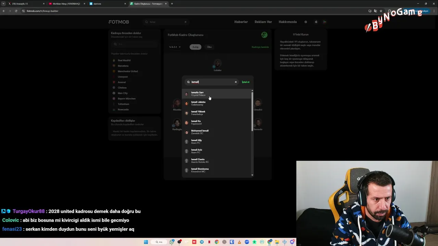438x246 pixels.
Task: Click the Google Play store icon
Action: tap(325, 22)
